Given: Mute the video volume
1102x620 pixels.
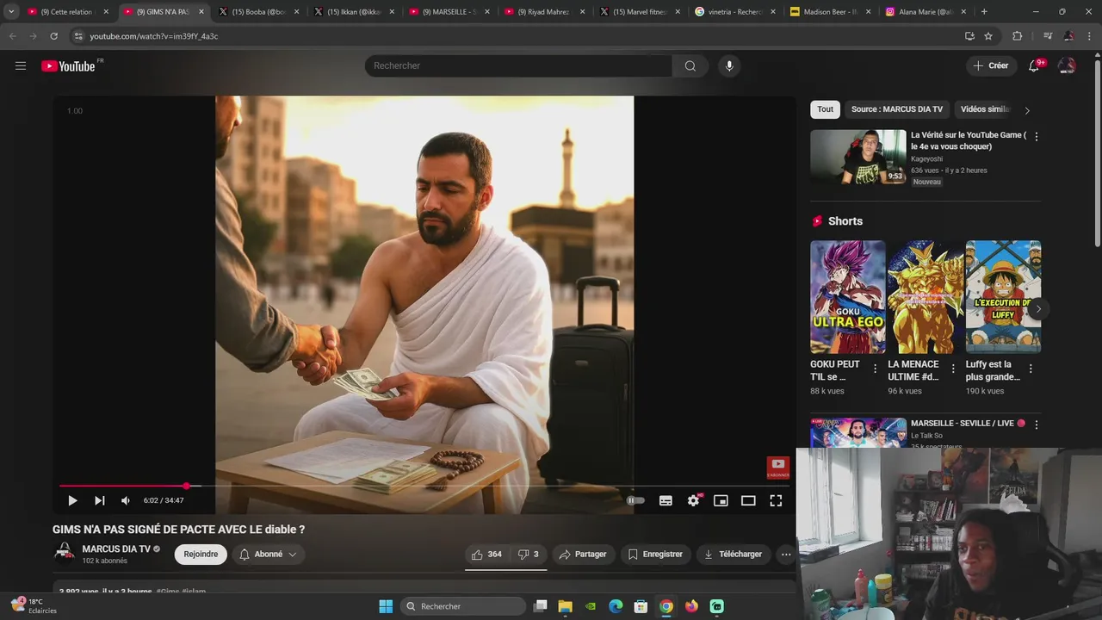Looking at the screenshot, I should tap(126, 500).
